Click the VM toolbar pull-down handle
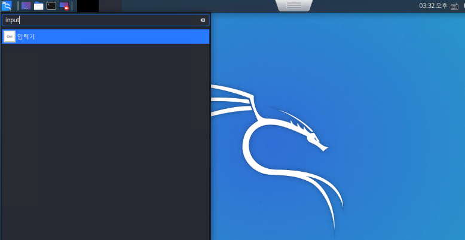Screen dimensions: 465x240 pos(294,5)
